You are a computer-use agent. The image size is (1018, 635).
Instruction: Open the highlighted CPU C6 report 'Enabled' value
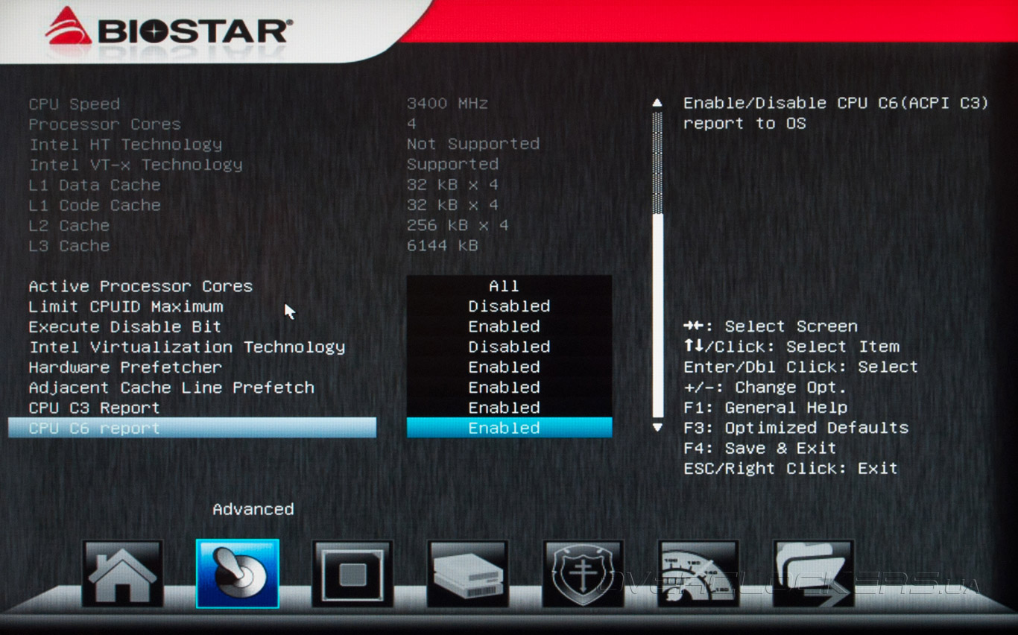tap(509, 428)
